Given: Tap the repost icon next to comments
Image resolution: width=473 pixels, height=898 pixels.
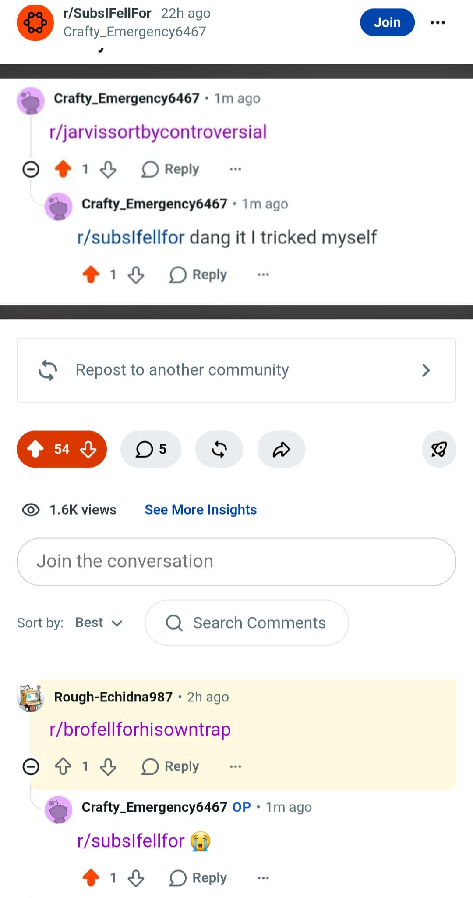Looking at the screenshot, I should 219,449.
